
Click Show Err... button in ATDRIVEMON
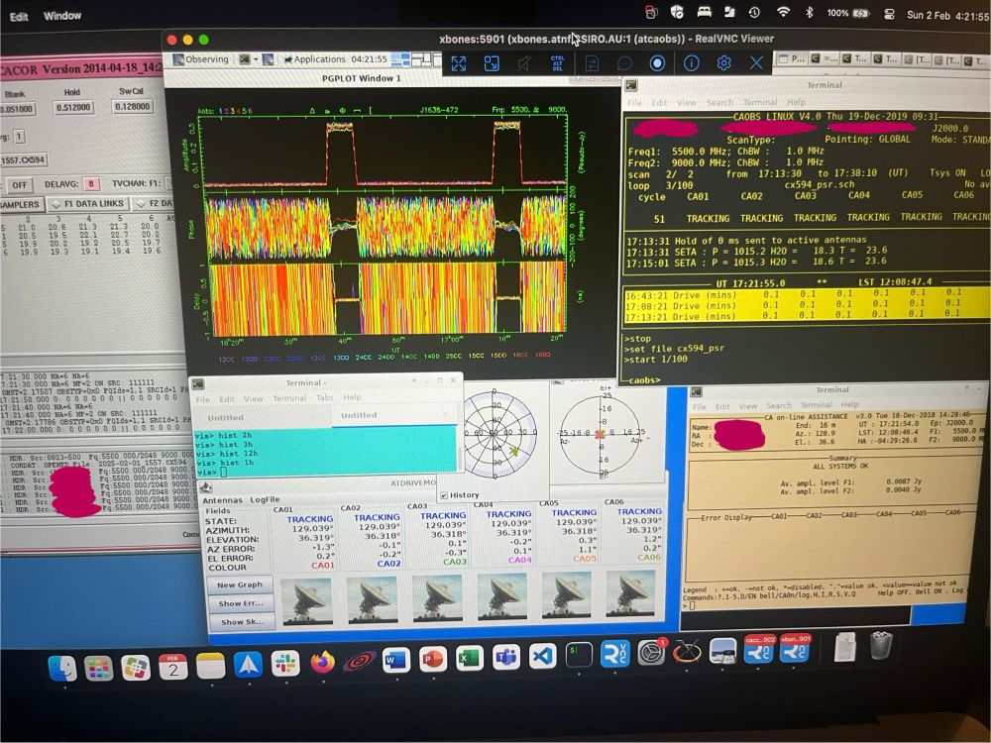point(241,603)
